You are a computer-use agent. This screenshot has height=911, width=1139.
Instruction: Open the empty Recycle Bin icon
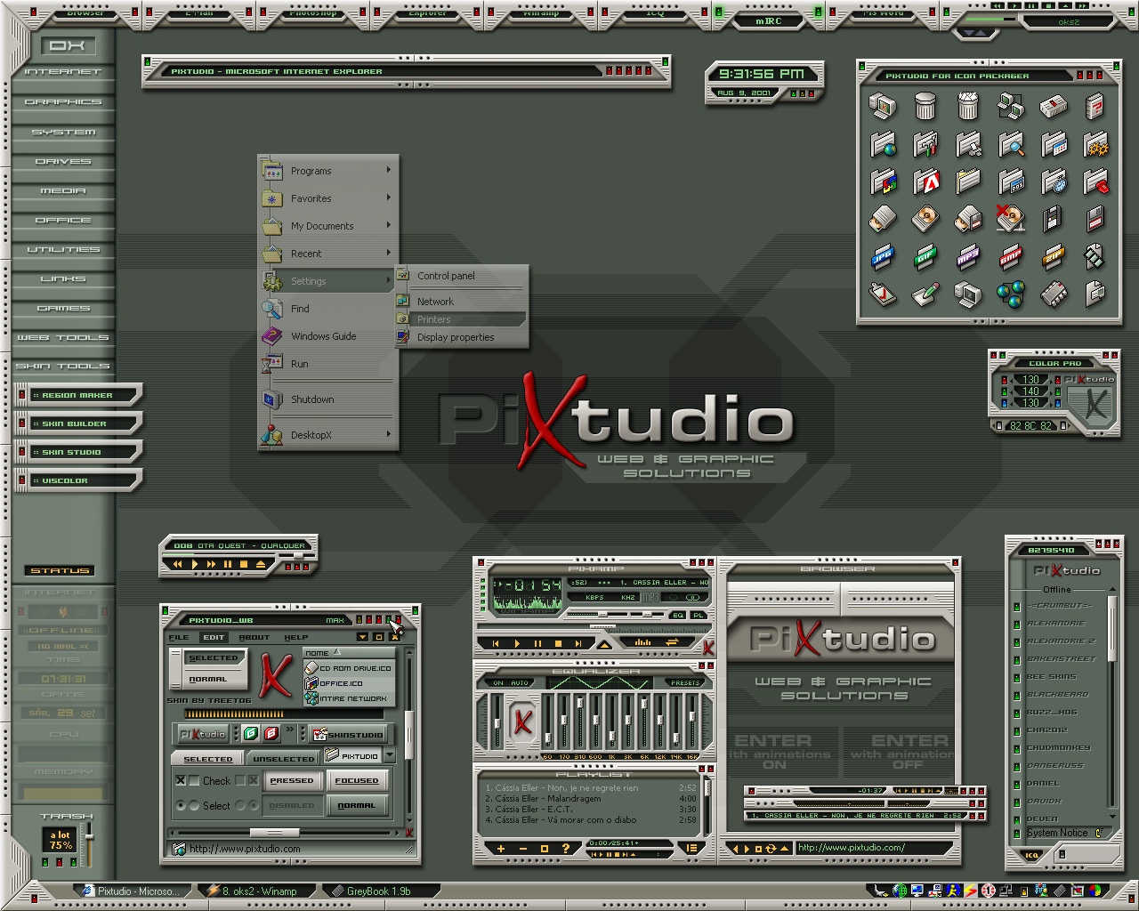click(x=925, y=107)
